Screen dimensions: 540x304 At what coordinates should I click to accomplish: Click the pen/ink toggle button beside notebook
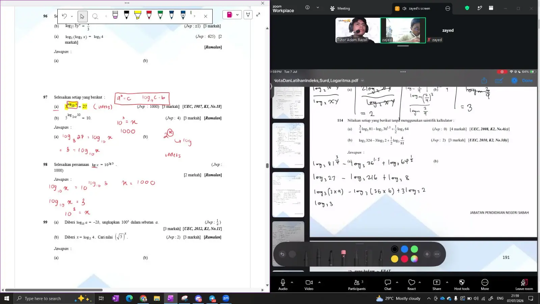coord(248,15)
